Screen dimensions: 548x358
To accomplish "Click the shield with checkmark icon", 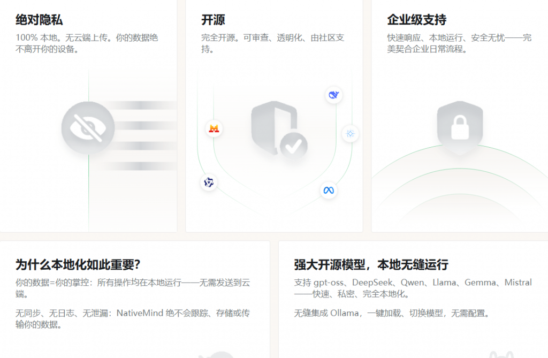I will click(279, 130).
